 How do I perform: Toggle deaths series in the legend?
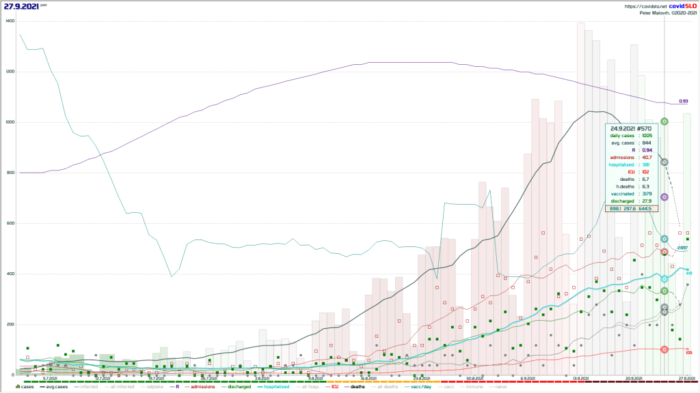tap(358, 387)
